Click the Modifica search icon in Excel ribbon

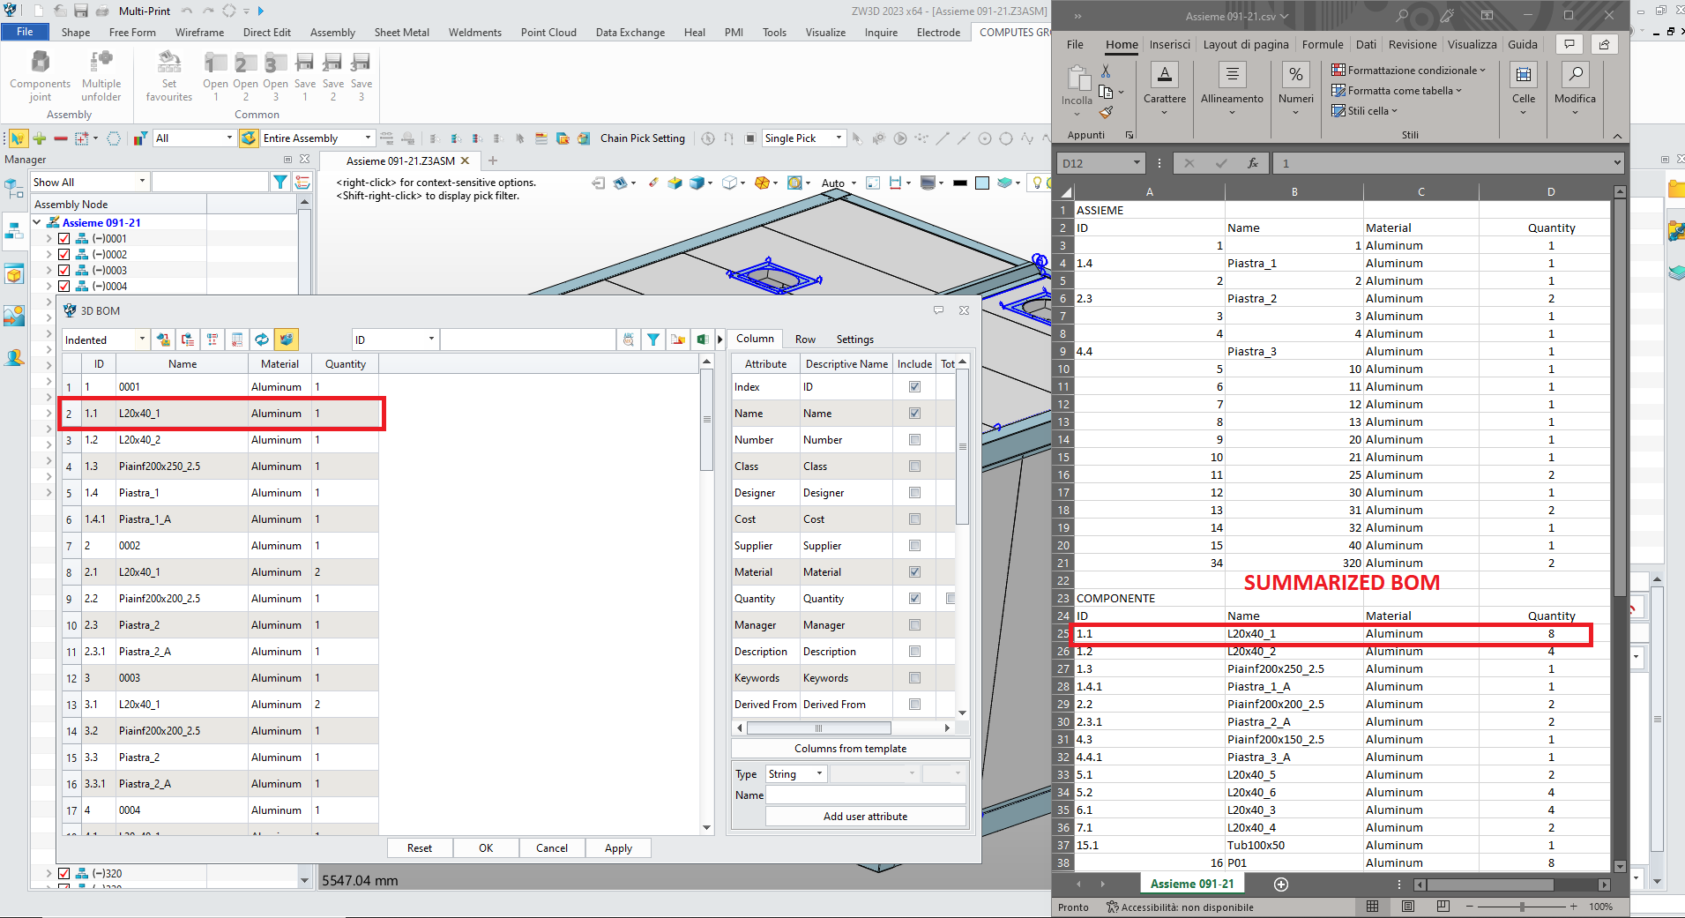click(1575, 74)
